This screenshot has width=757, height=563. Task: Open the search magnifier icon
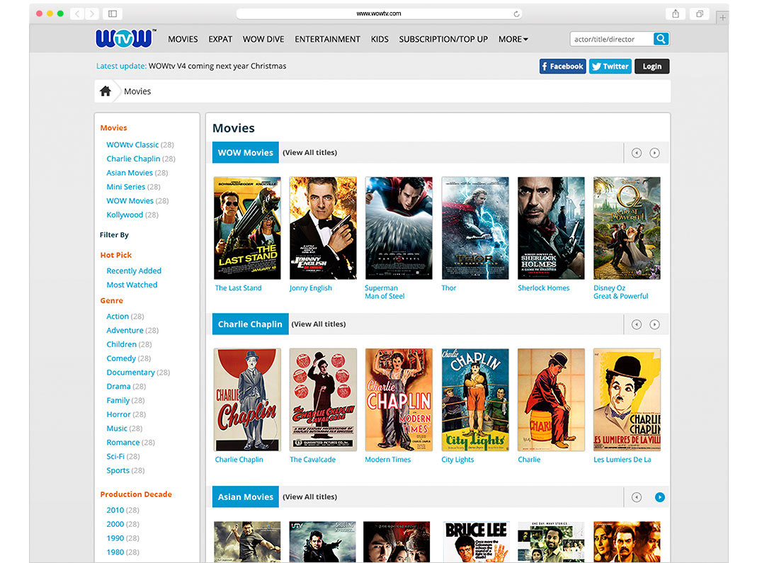(x=661, y=39)
